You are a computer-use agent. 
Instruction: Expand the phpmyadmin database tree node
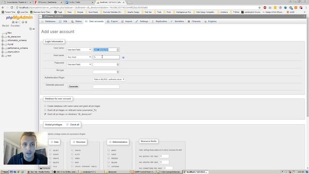coord(2,52)
